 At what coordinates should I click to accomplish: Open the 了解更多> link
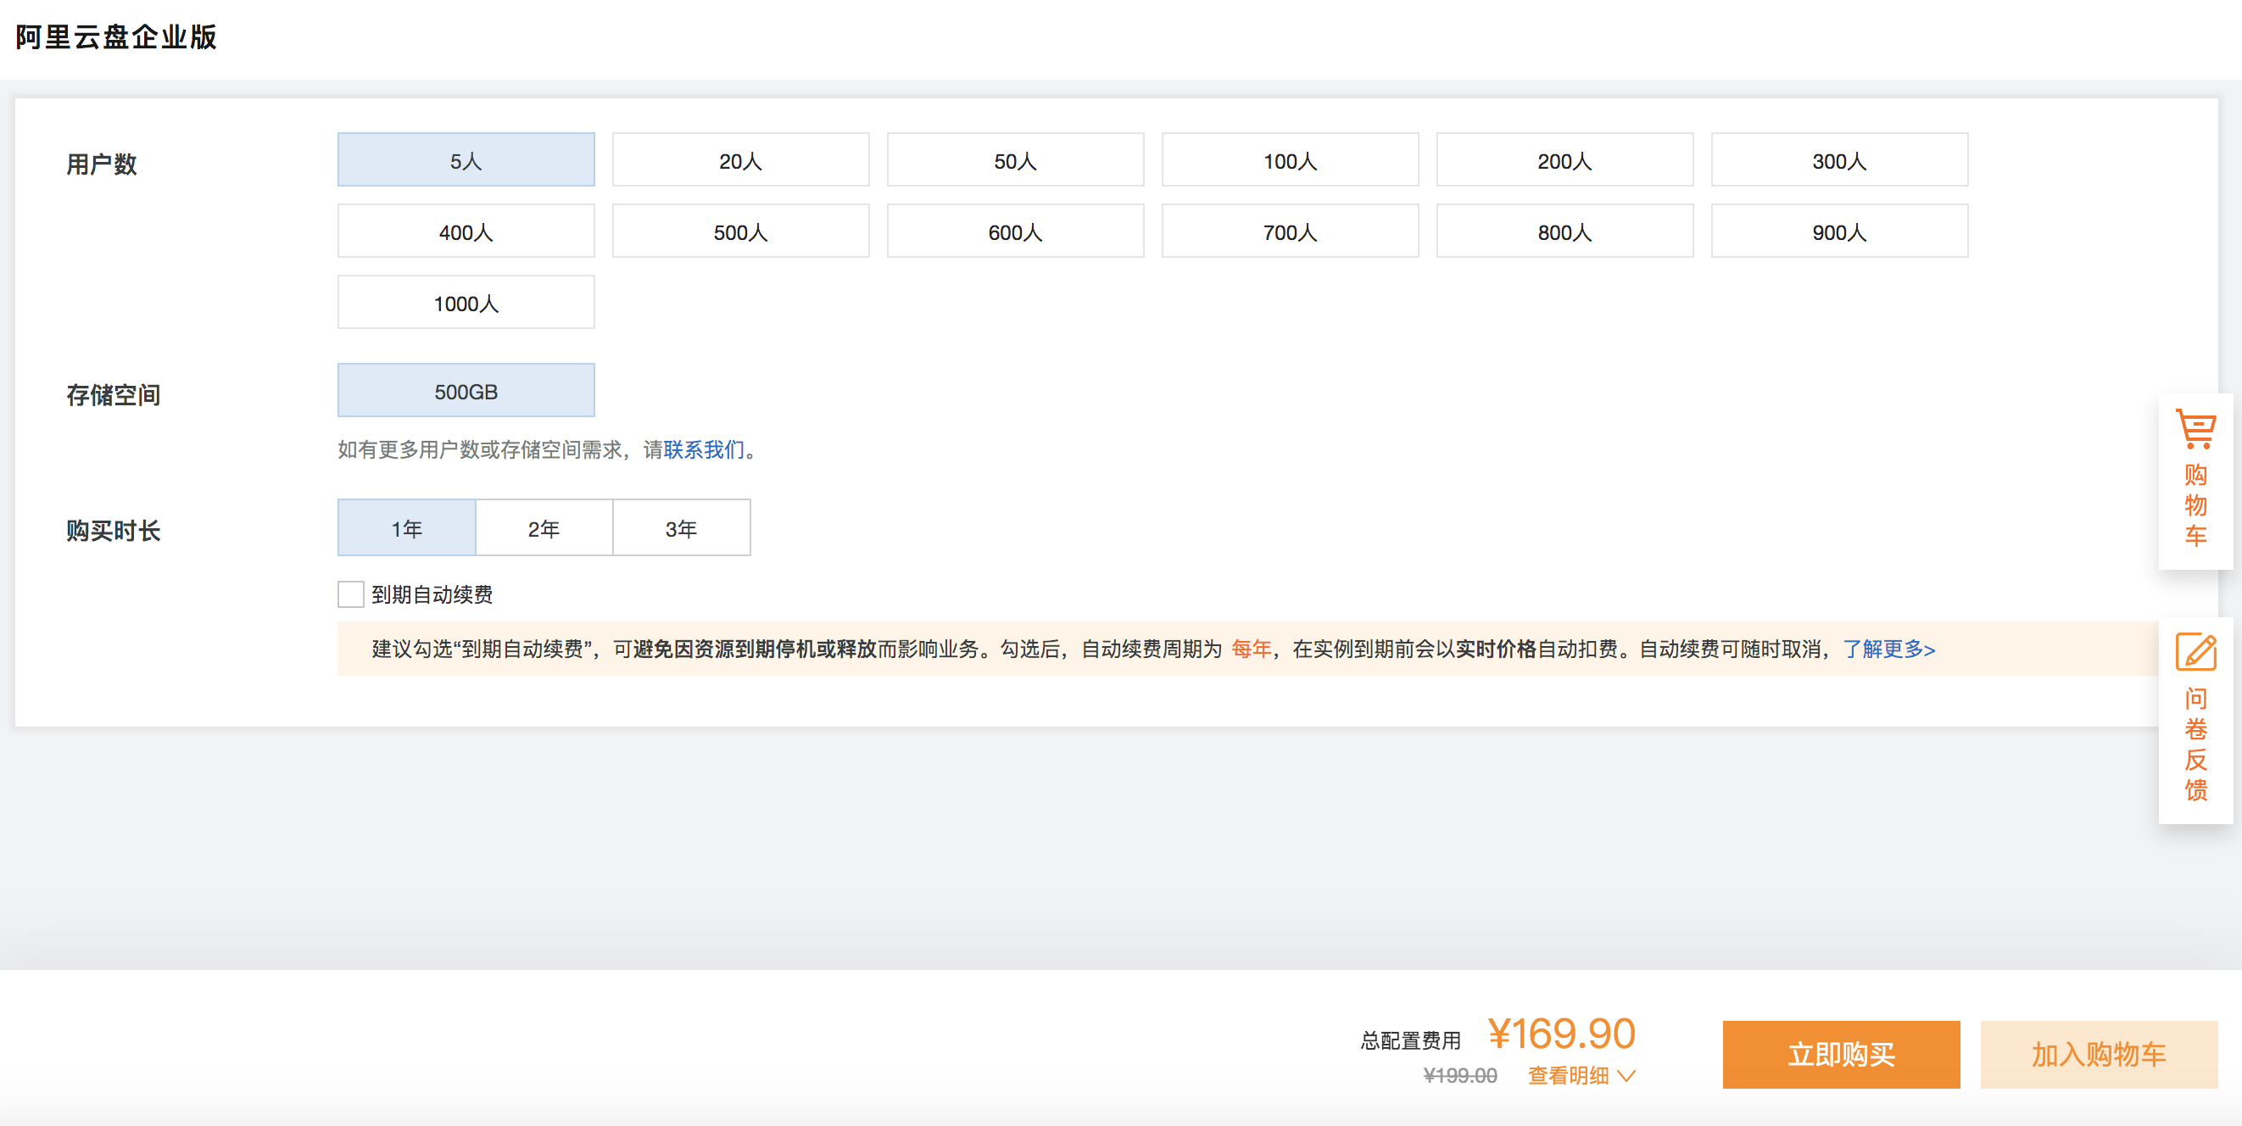[x=1889, y=649]
